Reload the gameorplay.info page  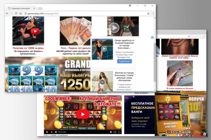click(x=16, y=13)
